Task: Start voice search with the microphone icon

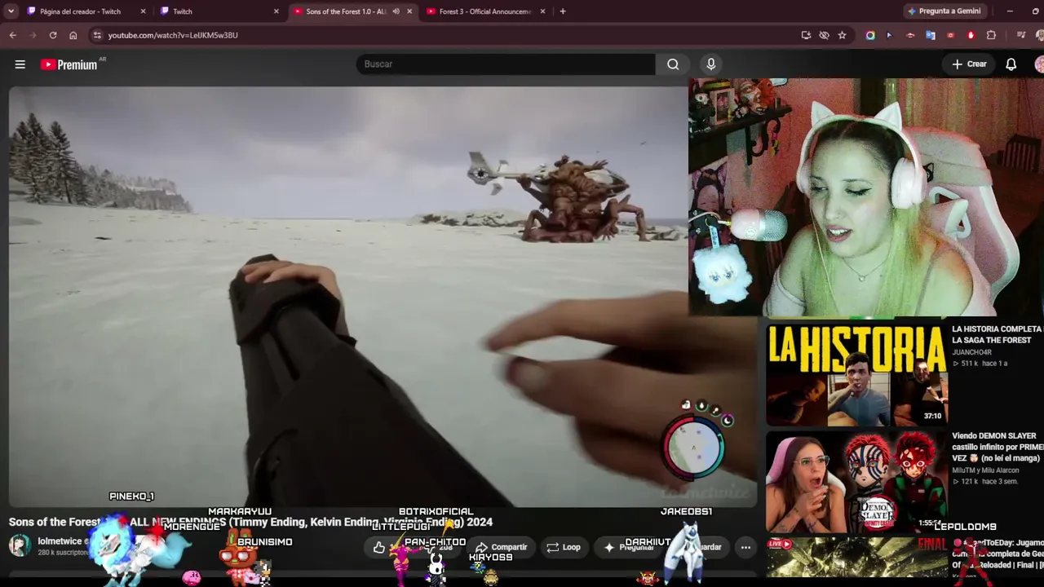Action: [x=711, y=64]
